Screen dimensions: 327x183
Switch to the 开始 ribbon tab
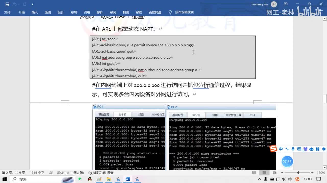click(21, 12)
